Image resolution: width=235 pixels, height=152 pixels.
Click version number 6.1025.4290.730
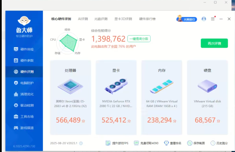pos(24,146)
